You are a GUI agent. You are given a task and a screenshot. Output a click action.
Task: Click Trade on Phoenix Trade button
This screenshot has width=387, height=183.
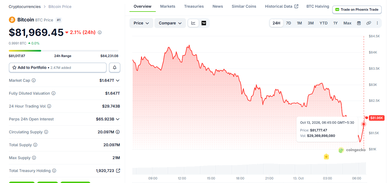357,10
